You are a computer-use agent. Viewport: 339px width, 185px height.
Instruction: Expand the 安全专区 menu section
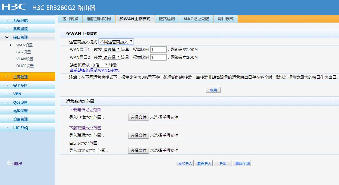[28, 85]
